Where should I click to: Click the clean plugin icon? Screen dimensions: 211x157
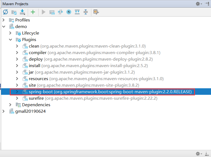coord(25,46)
